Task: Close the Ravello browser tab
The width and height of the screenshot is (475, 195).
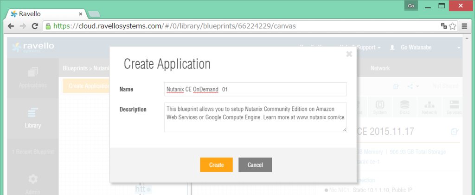Action: 81,14
